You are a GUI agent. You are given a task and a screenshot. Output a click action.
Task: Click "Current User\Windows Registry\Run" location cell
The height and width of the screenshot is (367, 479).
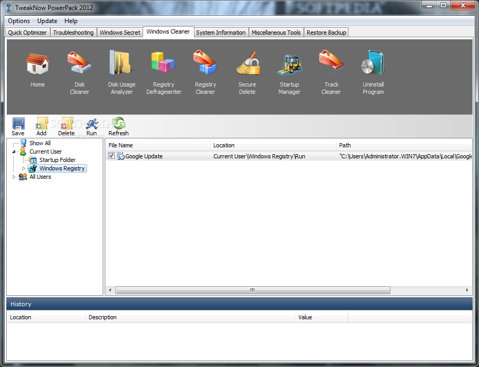point(259,156)
